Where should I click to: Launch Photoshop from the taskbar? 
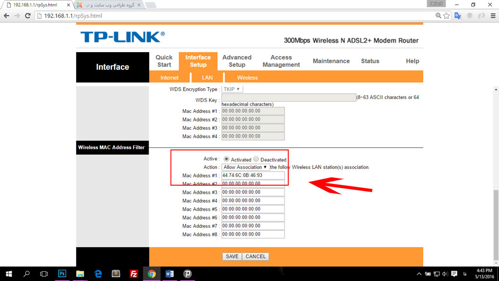point(62,274)
